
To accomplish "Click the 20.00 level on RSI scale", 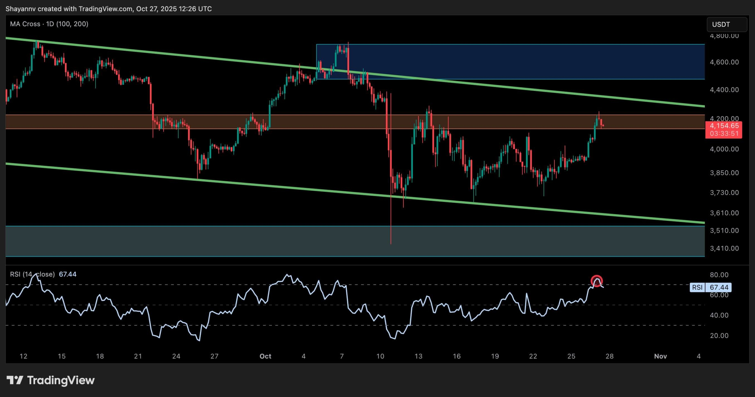I will pos(719,336).
